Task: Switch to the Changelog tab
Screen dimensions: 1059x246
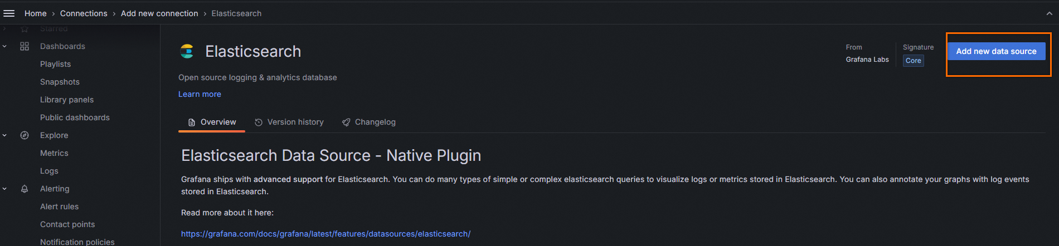Action: coord(375,122)
